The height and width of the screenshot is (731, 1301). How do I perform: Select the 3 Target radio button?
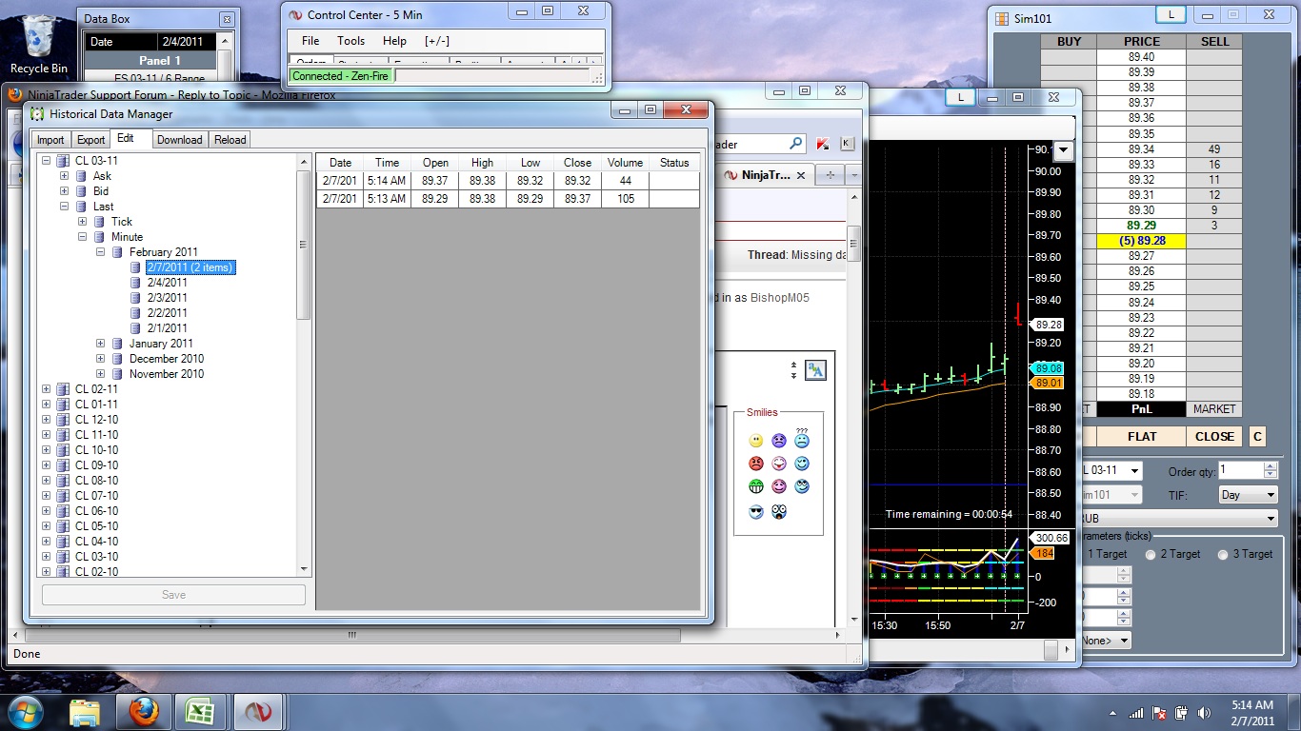1223,554
